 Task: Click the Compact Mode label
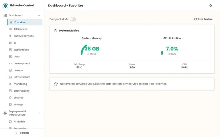coord(59,19)
